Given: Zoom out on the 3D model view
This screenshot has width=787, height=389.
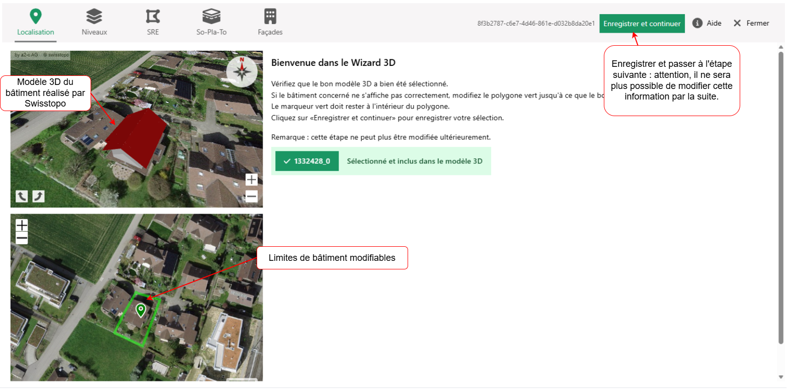Looking at the screenshot, I should click(x=251, y=197).
